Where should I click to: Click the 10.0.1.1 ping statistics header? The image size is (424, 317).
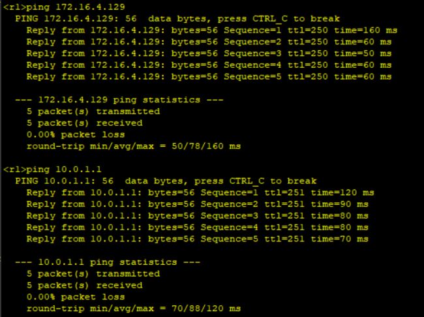[x=108, y=262]
